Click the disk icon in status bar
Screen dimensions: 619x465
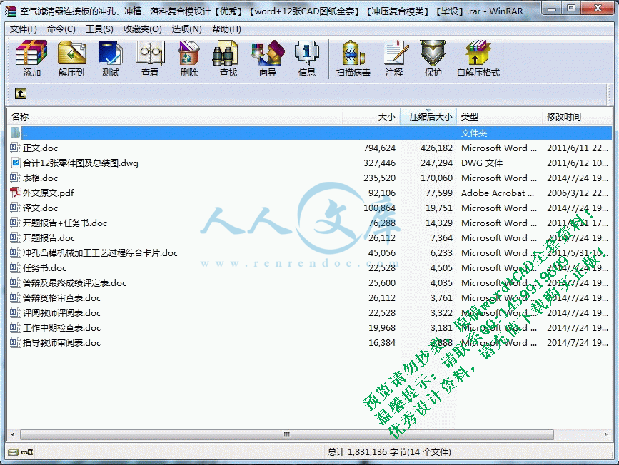(14, 452)
